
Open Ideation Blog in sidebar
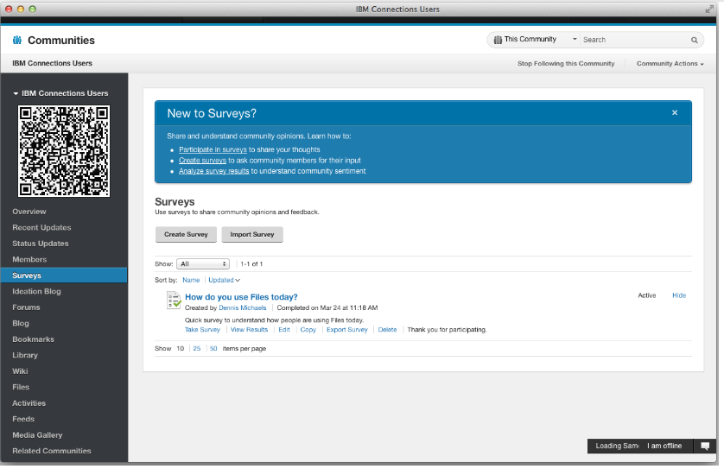click(x=36, y=291)
